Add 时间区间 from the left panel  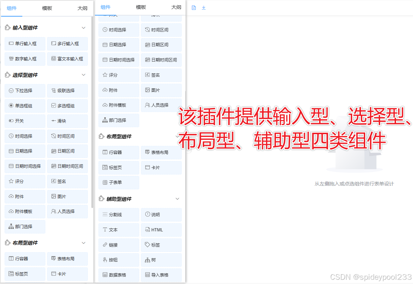coord(67,136)
